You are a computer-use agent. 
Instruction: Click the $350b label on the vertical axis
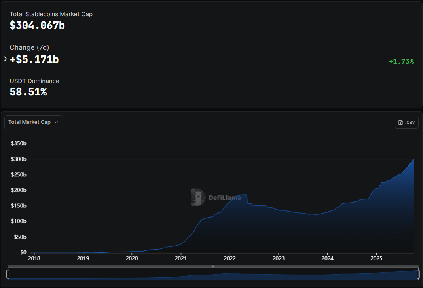pyautogui.click(x=19, y=143)
